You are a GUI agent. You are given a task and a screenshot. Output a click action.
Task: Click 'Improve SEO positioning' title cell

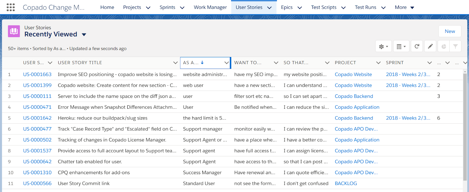[117, 75]
